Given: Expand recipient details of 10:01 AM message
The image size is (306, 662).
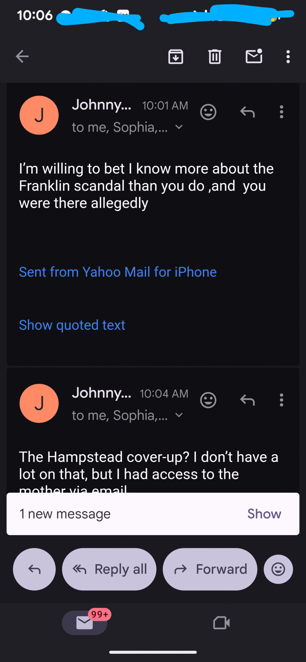Looking at the screenshot, I should click(x=179, y=127).
